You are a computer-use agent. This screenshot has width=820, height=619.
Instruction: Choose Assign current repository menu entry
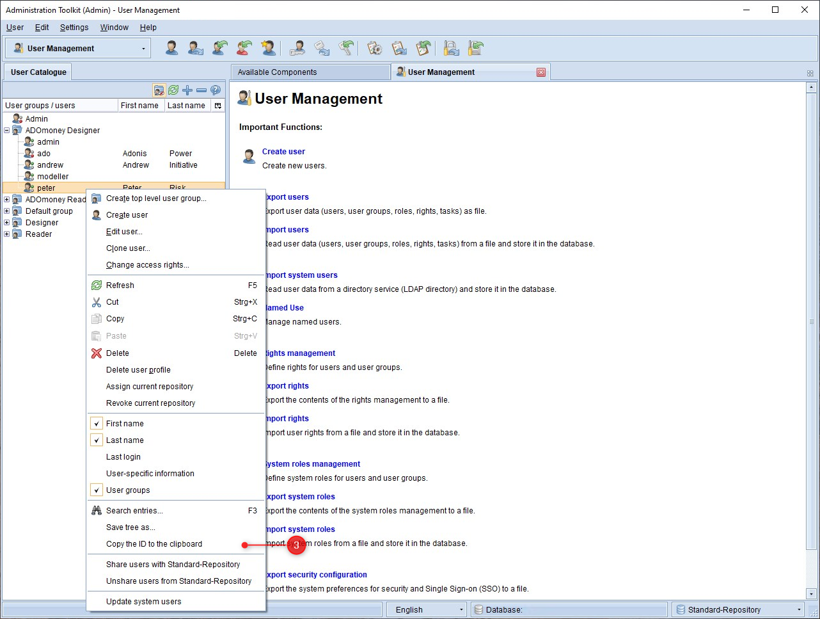[176, 387]
